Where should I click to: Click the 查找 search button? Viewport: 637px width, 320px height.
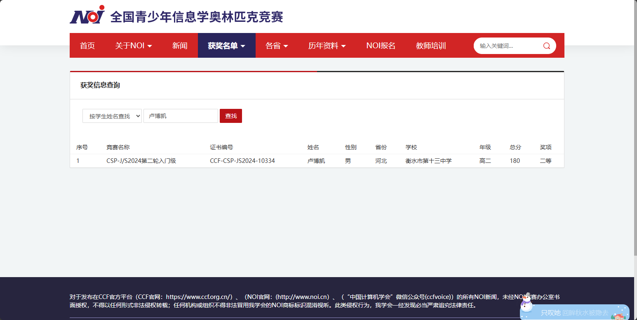pyautogui.click(x=230, y=116)
